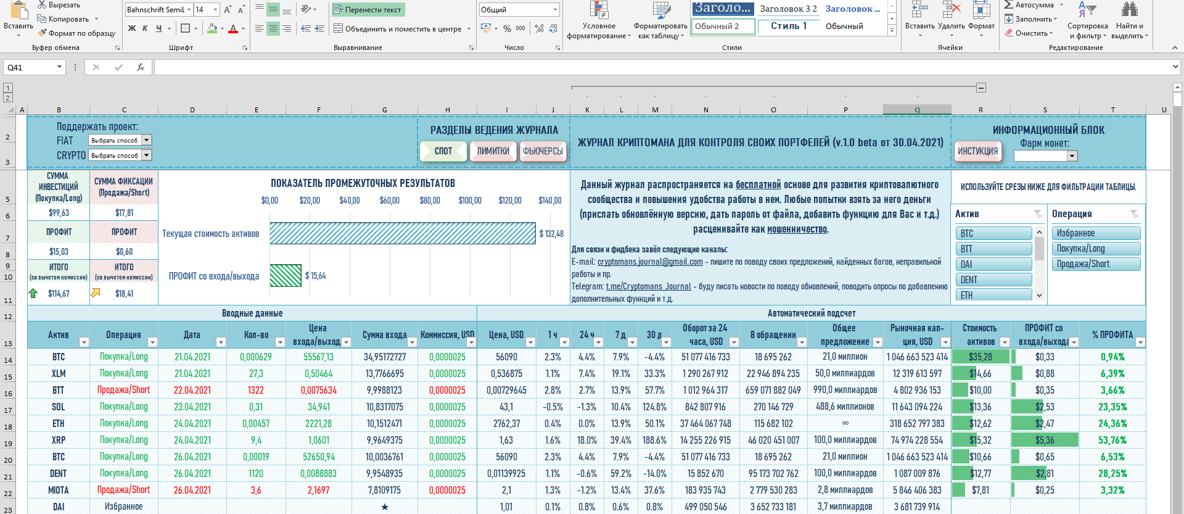Open the Формат cells icon
The image size is (1184, 514).
[x=981, y=10]
